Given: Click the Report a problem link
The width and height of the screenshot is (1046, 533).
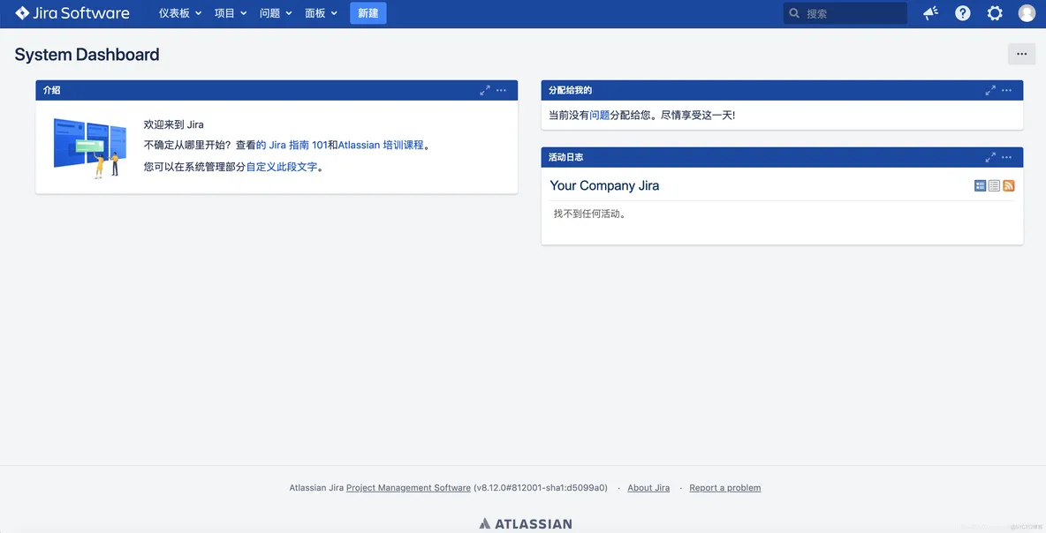Looking at the screenshot, I should pyautogui.click(x=725, y=488).
